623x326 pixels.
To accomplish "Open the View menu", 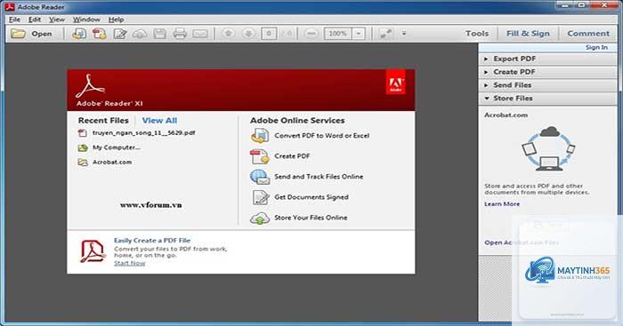I will pos(57,19).
